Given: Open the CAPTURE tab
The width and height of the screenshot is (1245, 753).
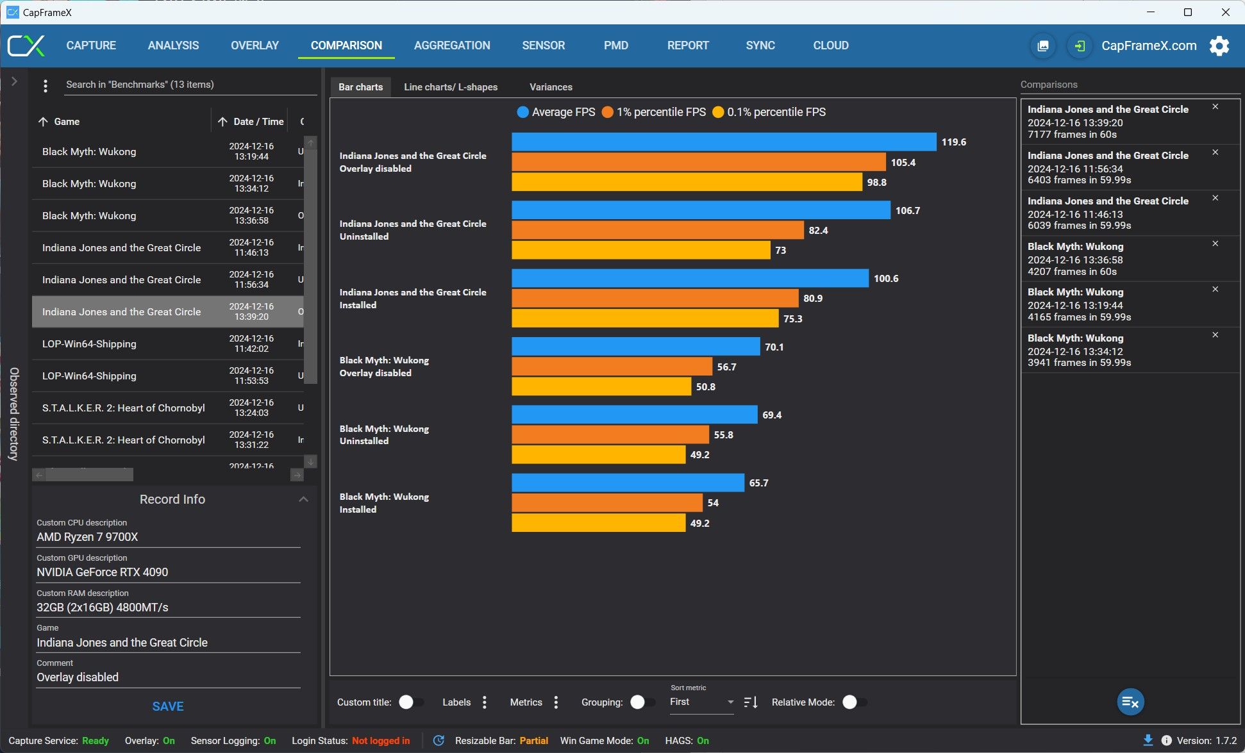Looking at the screenshot, I should point(91,46).
